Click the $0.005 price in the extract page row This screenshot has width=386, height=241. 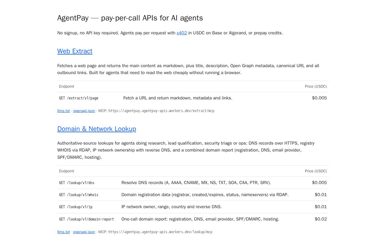point(319,98)
